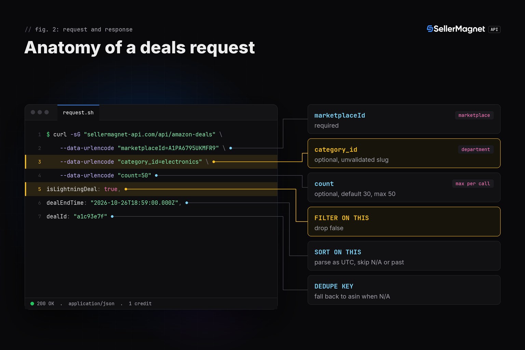
Task: Select 'optional, default 30, max 50' text
Action: coord(355,194)
